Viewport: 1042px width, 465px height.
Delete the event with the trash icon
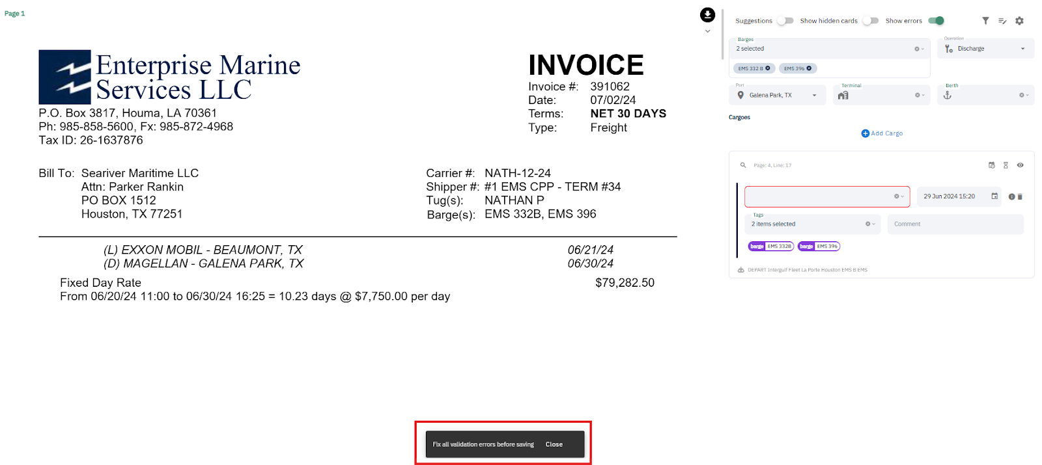1020,196
